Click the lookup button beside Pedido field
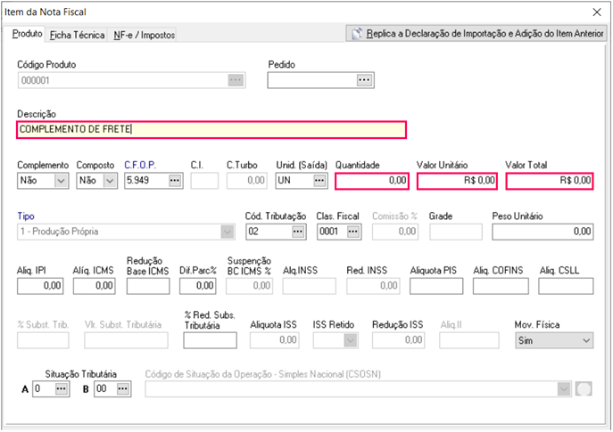This screenshot has width=613, height=432. coord(363,80)
